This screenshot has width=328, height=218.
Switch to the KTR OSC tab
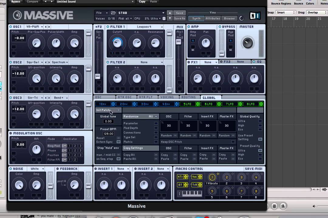pos(126,97)
